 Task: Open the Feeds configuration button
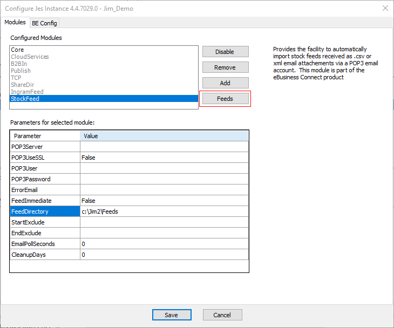(x=225, y=99)
